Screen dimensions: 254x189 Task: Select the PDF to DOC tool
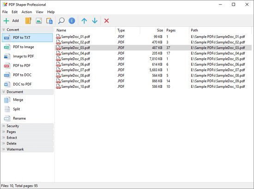point(27,75)
